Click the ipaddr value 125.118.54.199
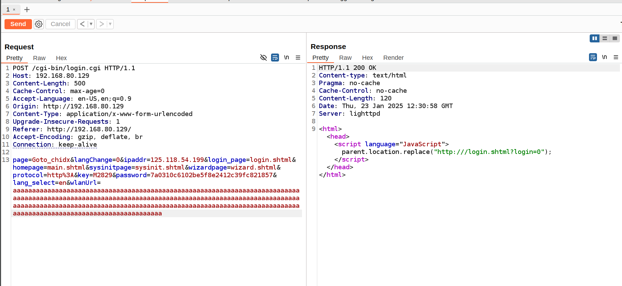This screenshot has height=286, width=622. pyautogui.click(x=177, y=160)
